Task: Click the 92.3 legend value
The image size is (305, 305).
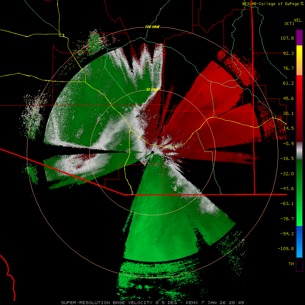Action: tap(288, 53)
